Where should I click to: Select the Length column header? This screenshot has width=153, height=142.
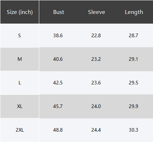[x=134, y=13]
